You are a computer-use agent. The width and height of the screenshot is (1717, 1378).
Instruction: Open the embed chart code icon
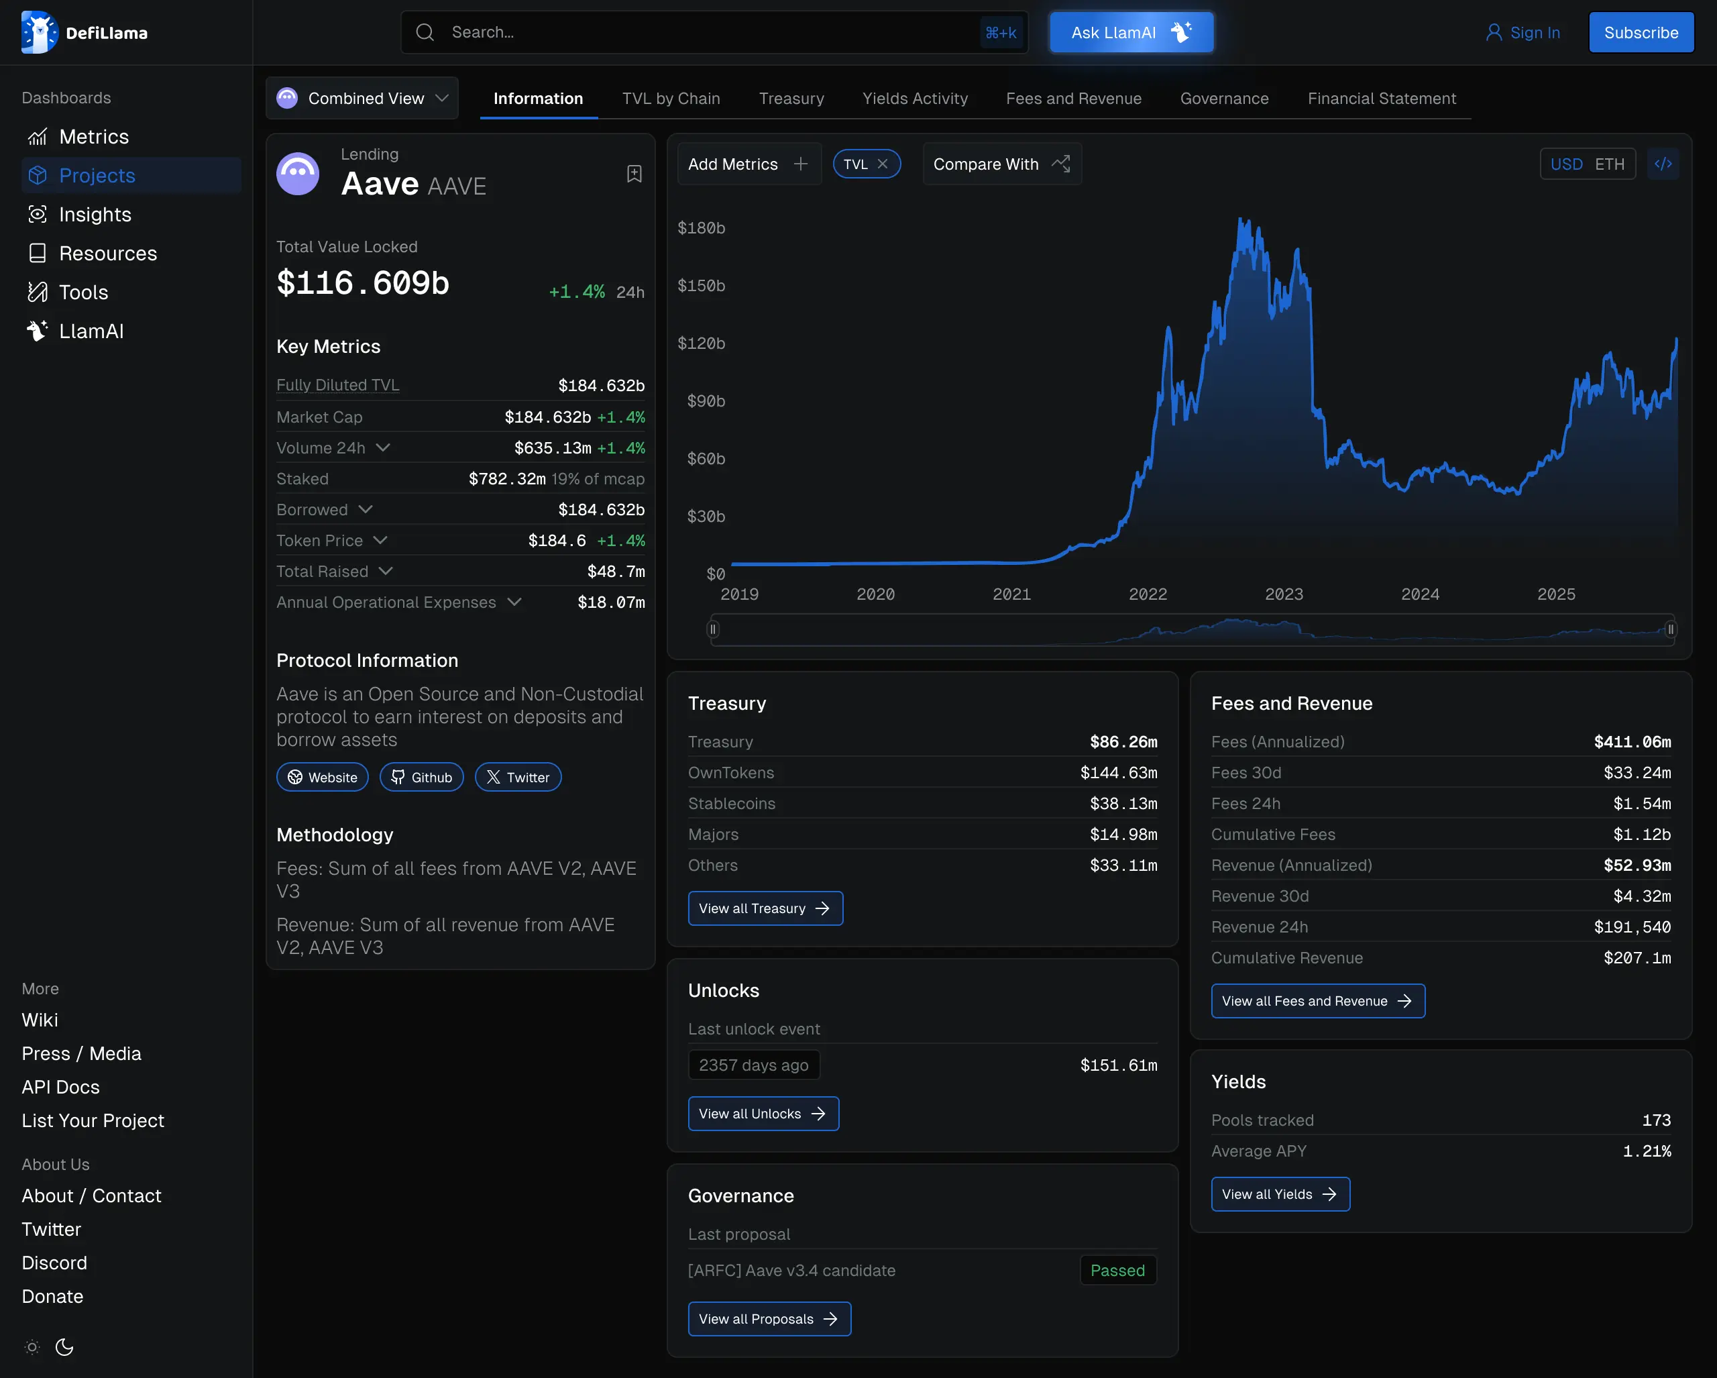click(x=1663, y=164)
